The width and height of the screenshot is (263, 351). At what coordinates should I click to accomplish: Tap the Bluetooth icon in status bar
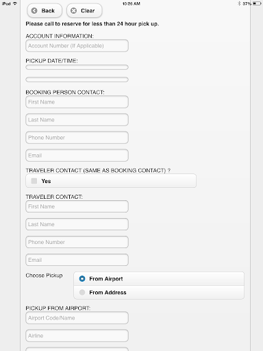click(x=239, y=3)
